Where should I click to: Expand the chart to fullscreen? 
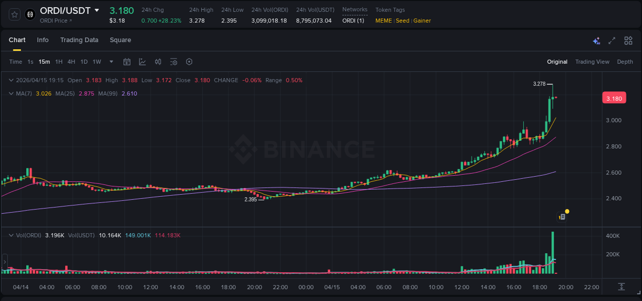(612, 40)
